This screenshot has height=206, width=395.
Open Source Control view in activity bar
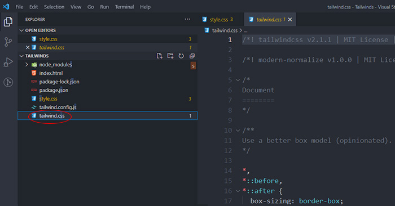click(8, 42)
